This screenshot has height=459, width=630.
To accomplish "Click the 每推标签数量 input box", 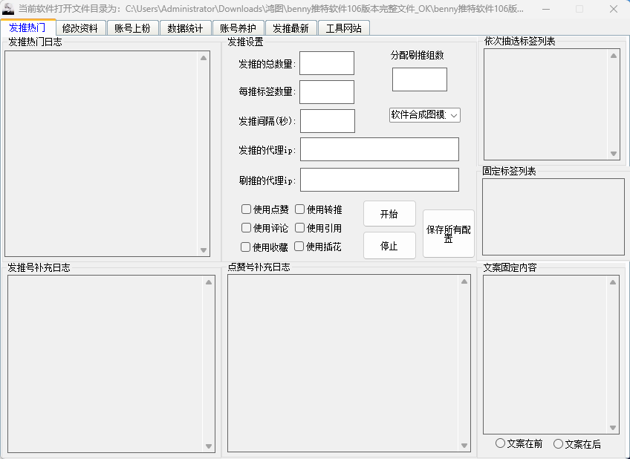I will (327, 92).
